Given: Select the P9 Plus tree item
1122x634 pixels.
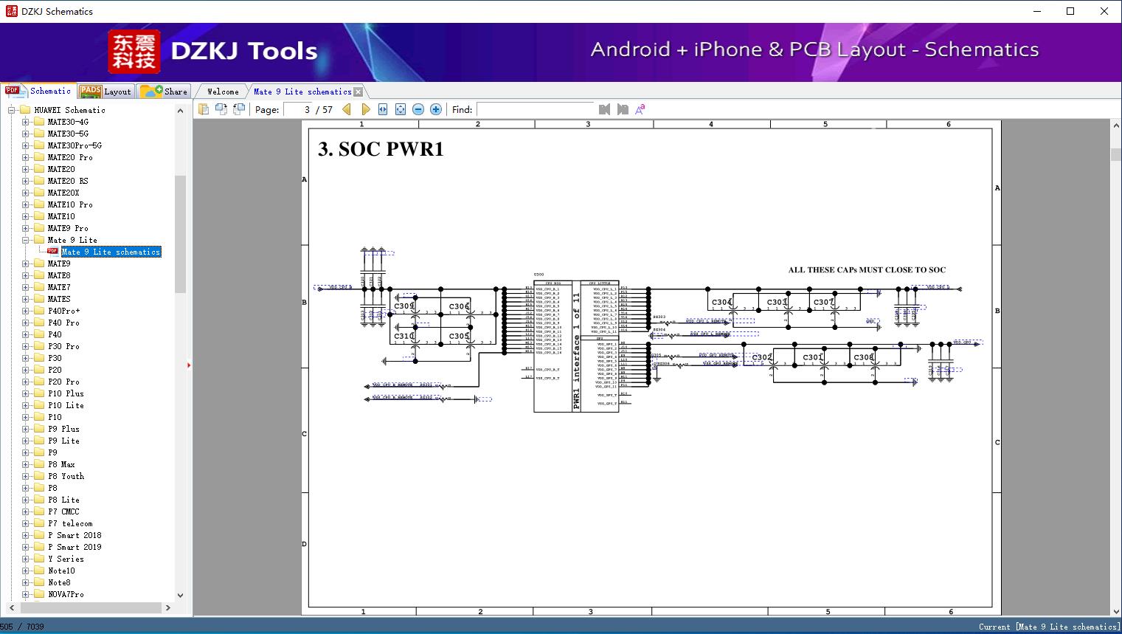Looking at the screenshot, I should pos(63,429).
